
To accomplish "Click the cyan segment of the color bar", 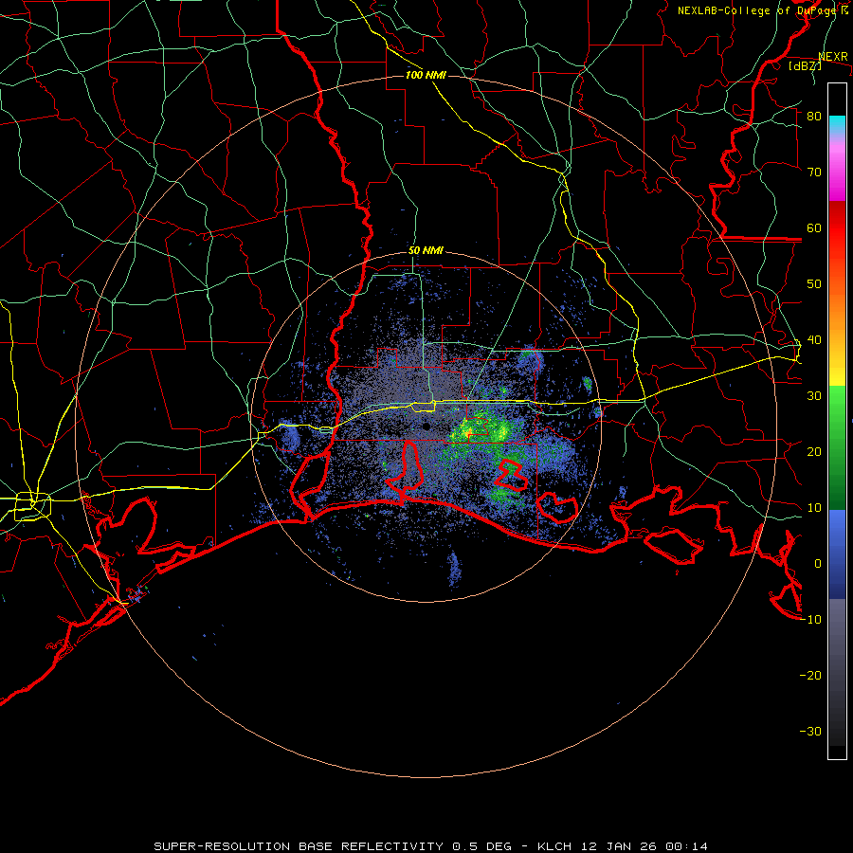I will 837,124.
